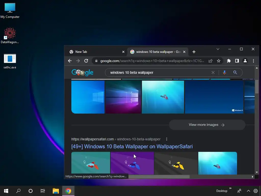Select the windows 10 beta wallpaper tab

[x=158, y=52]
